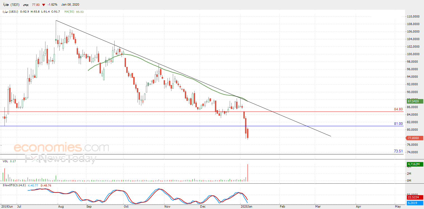This screenshot has width=424, height=209.
Task: Click the green 4.7162M volume tag
Action: [x=415, y=164]
